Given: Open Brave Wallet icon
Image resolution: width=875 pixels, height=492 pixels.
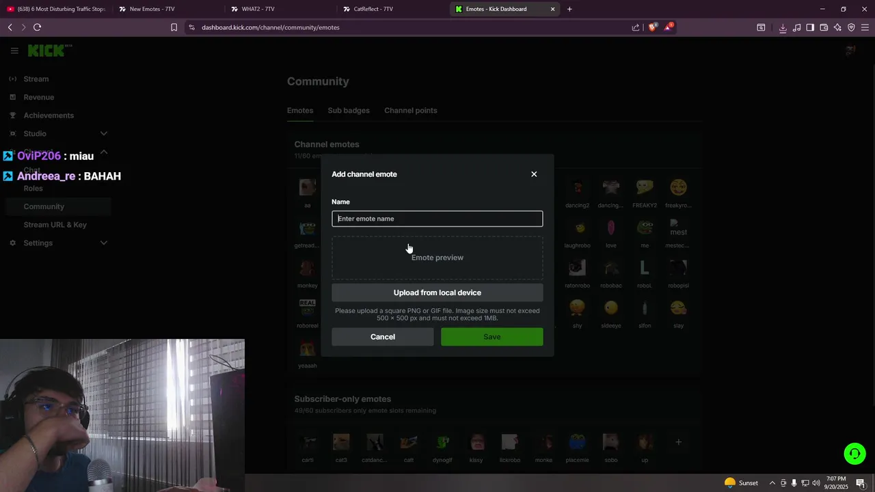Looking at the screenshot, I should pyautogui.click(x=824, y=27).
